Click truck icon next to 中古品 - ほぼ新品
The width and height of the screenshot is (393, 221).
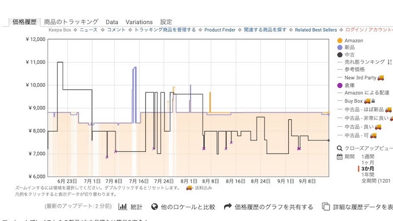(x=388, y=110)
